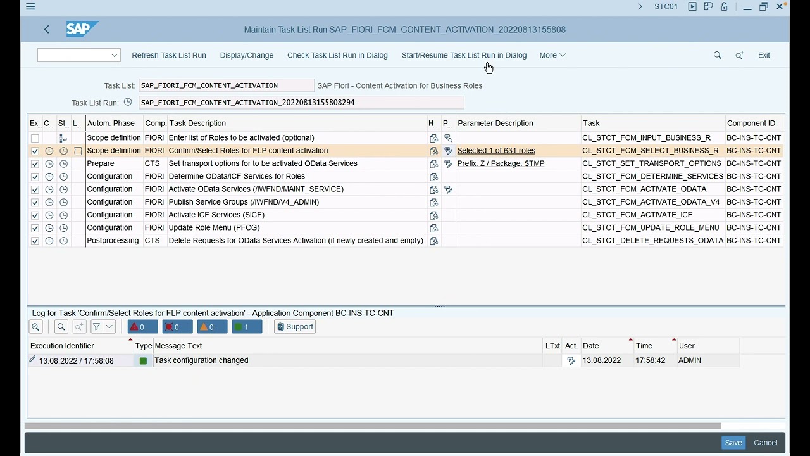Click Exit in the toolbar
The height and width of the screenshot is (456, 810).
pyautogui.click(x=764, y=55)
